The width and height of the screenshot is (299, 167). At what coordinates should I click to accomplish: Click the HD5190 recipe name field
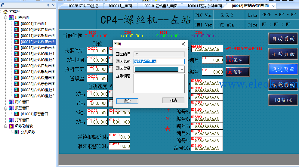click(x=207, y=49)
